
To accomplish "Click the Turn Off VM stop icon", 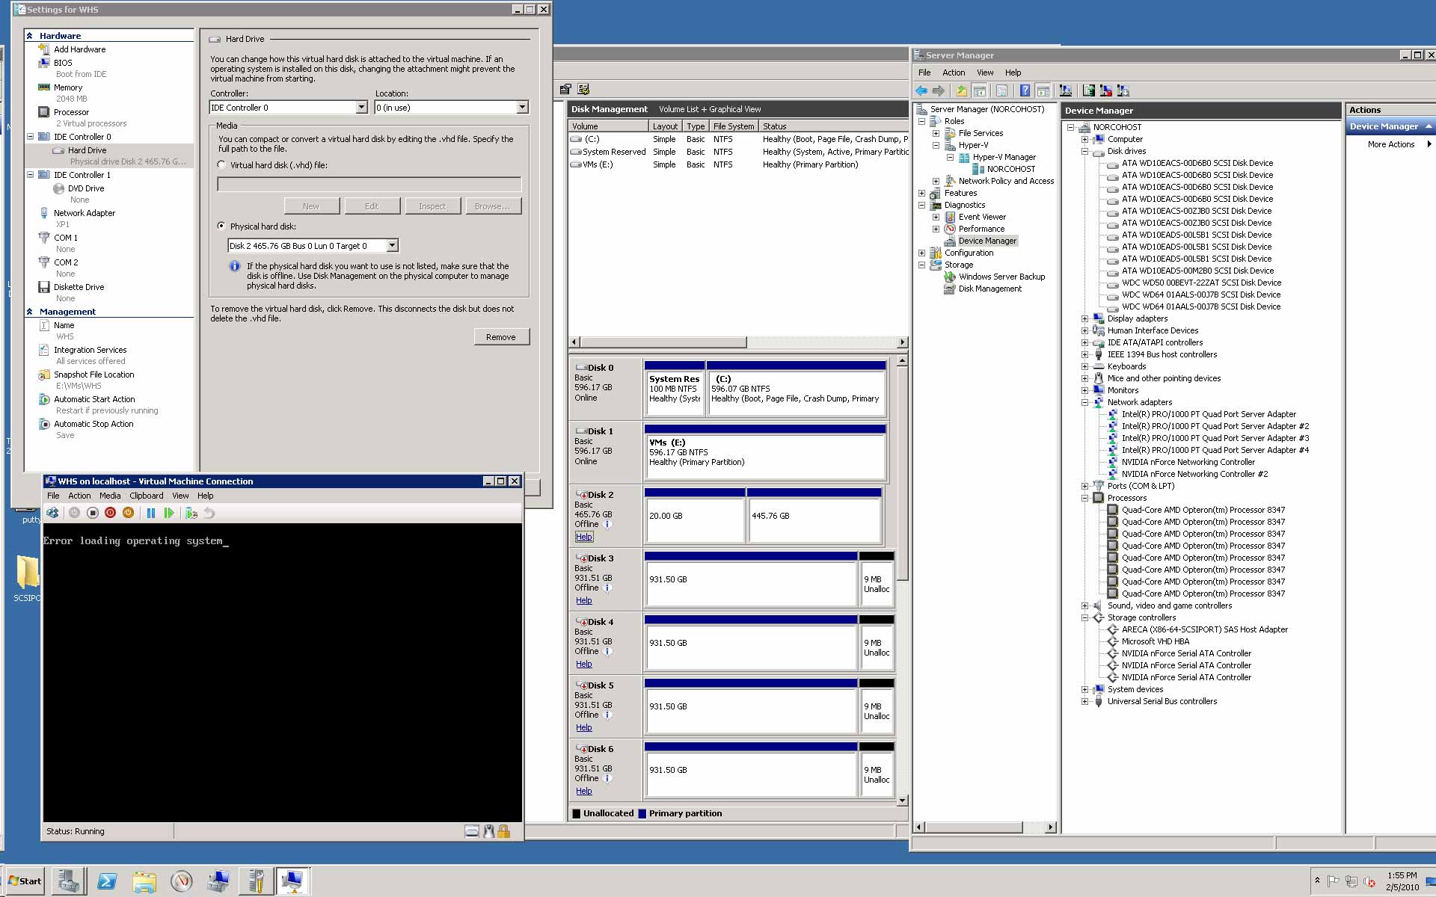I will [x=92, y=513].
